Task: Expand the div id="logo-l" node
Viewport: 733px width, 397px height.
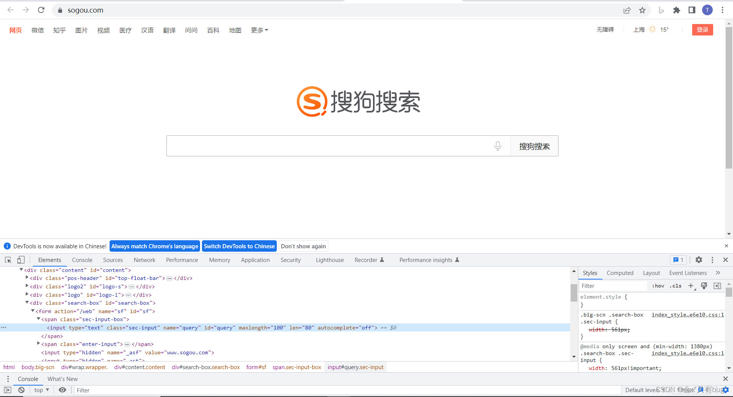Action: (27, 294)
